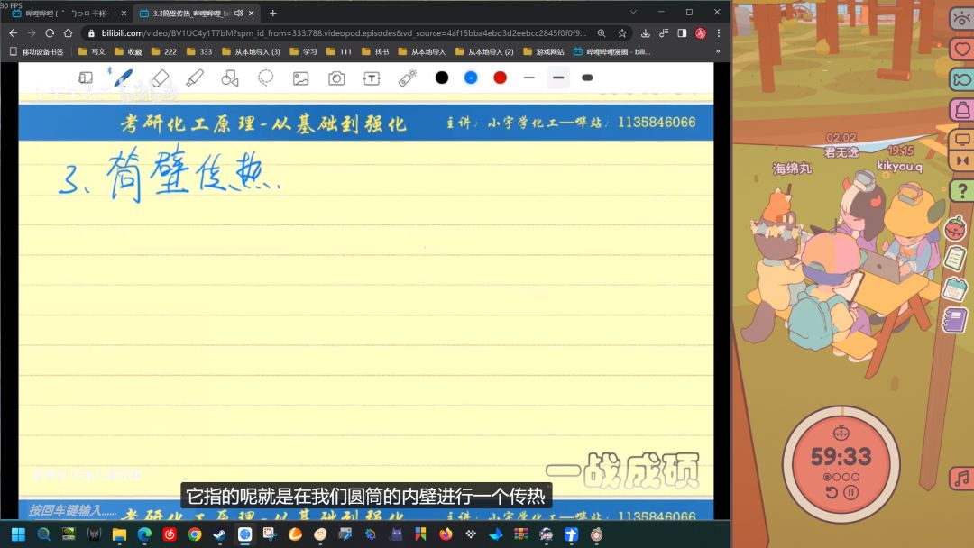Open the 哔哩哔哩漫画 bookmark link
974x548 pixels.
point(611,51)
